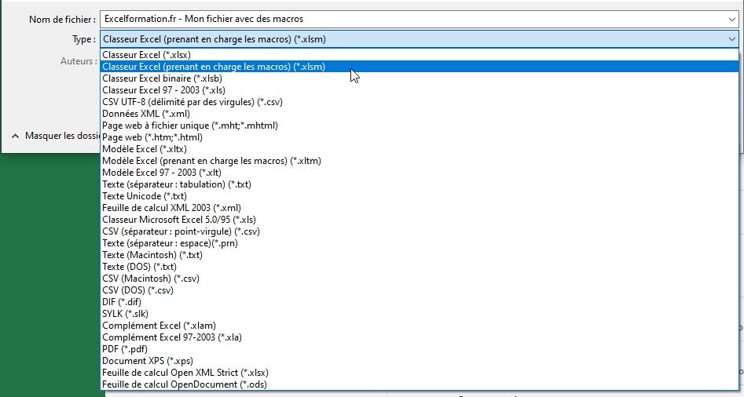Choose Feuille de calcul OpenDocument (*.ods)
This screenshot has width=744, height=397.
[x=180, y=384]
